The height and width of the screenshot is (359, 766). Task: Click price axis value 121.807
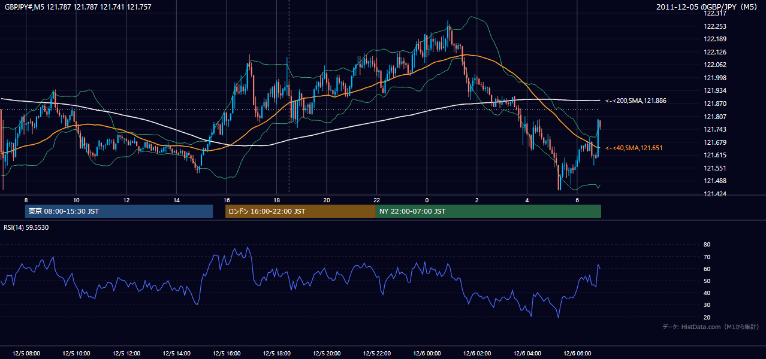715,117
